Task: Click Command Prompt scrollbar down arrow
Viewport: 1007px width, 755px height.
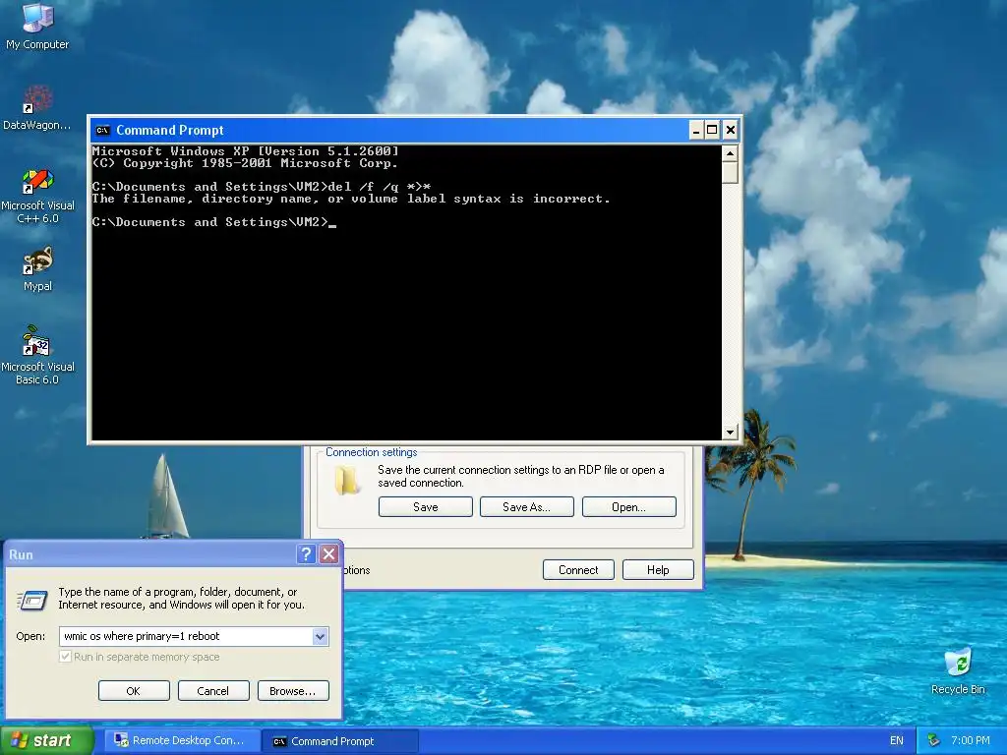Action: pyautogui.click(x=730, y=433)
